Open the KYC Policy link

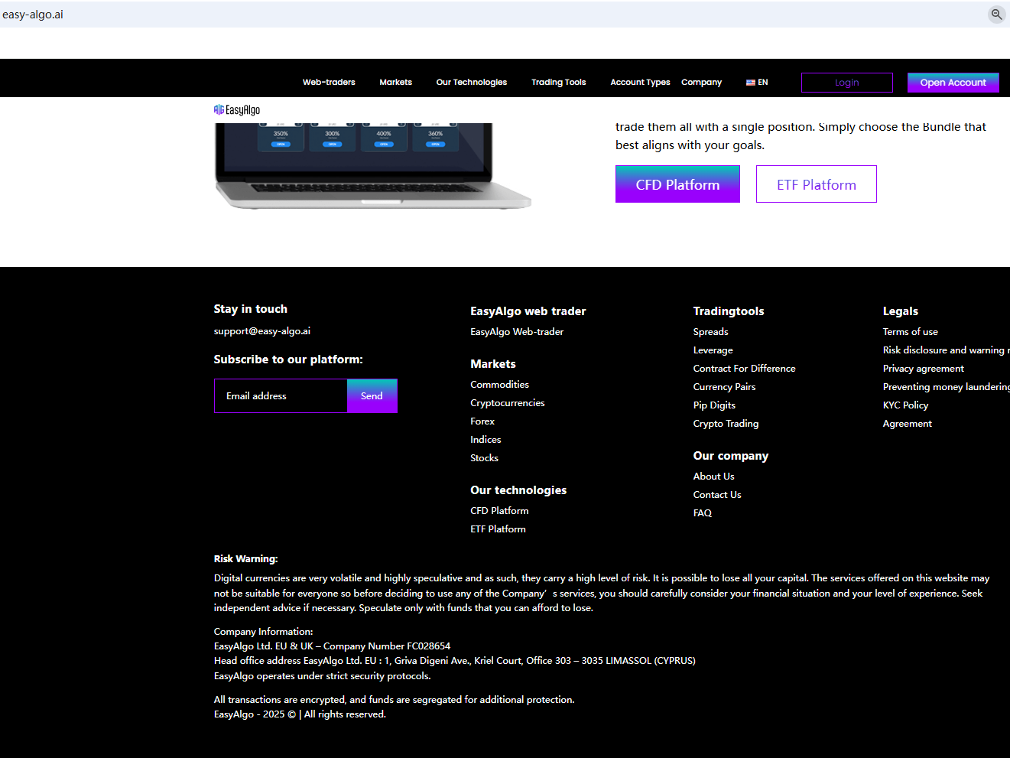tap(905, 405)
